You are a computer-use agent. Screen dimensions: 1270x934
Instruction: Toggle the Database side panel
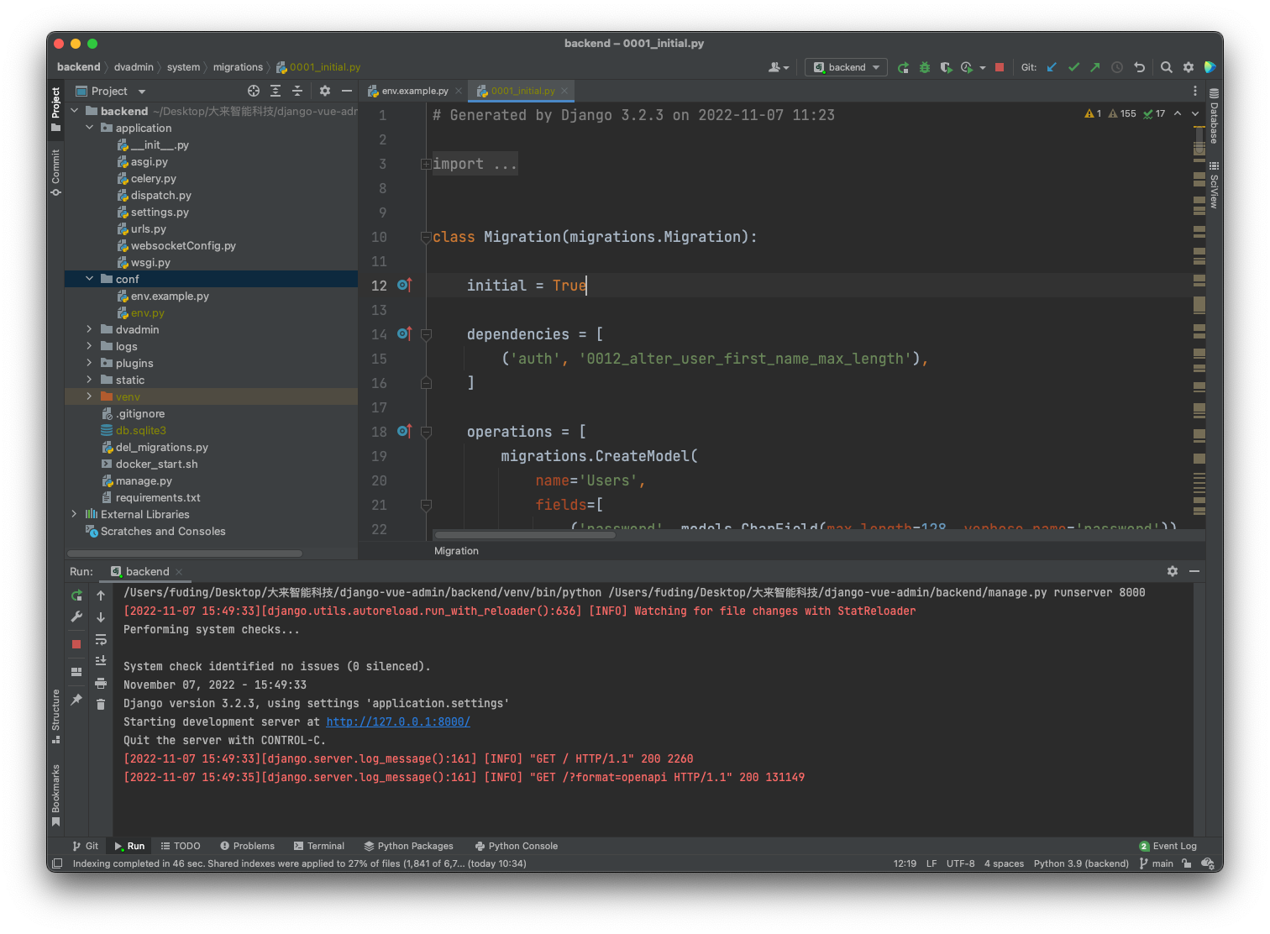(x=1214, y=115)
